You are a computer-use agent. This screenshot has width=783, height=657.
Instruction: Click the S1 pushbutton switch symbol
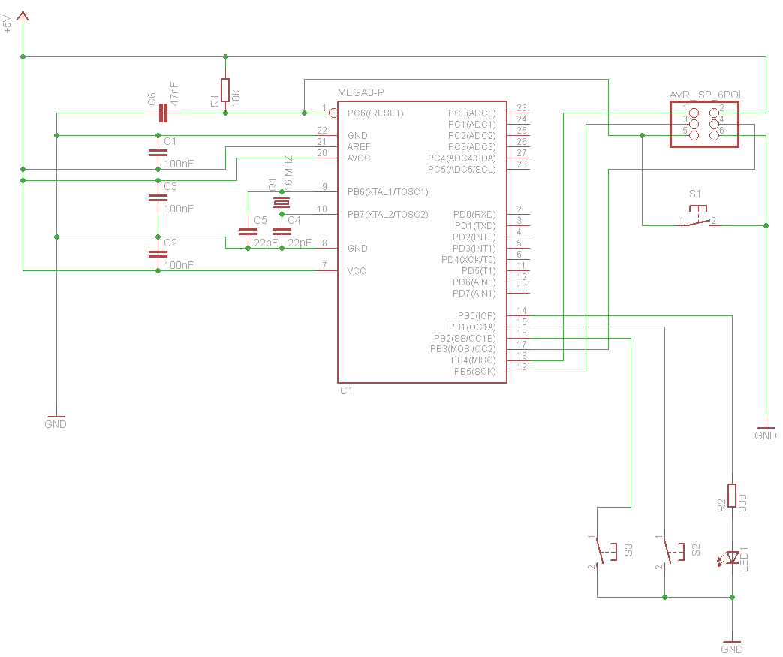(x=698, y=216)
